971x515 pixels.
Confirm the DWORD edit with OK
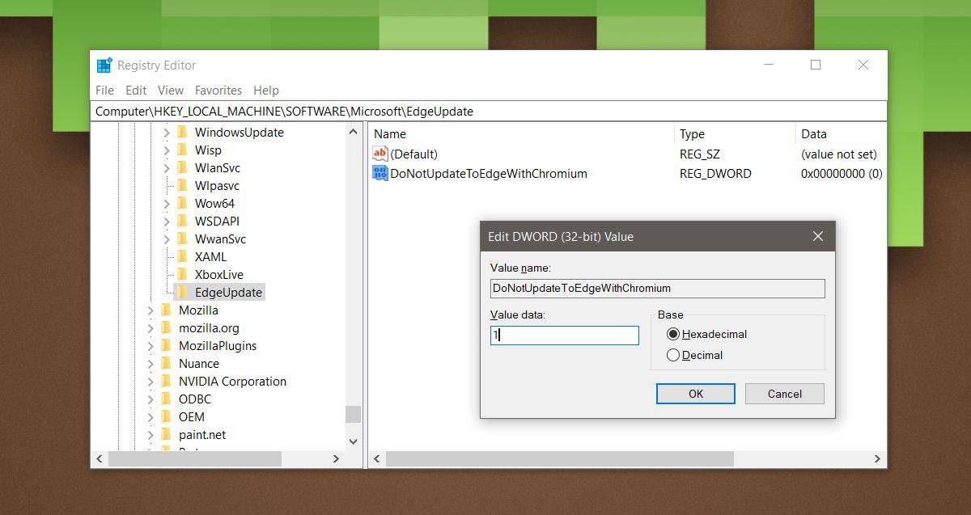point(696,394)
